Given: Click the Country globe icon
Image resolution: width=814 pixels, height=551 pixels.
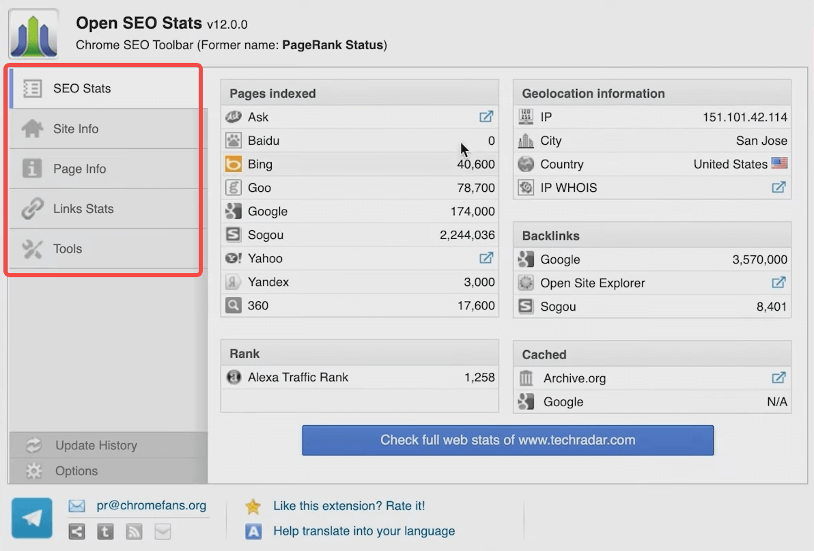Looking at the screenshot, I should tap(526, 164).
